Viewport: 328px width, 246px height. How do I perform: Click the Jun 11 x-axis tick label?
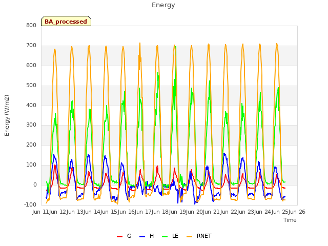tap(41, 212)
